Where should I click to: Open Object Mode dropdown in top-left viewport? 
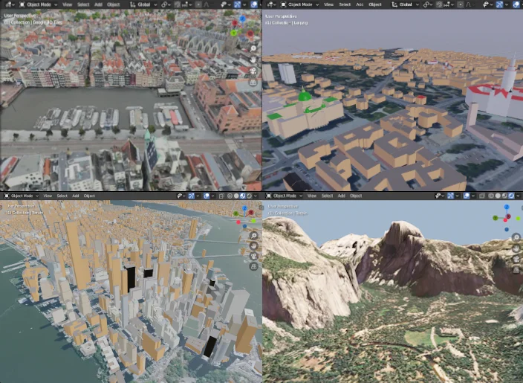[38, 4]
